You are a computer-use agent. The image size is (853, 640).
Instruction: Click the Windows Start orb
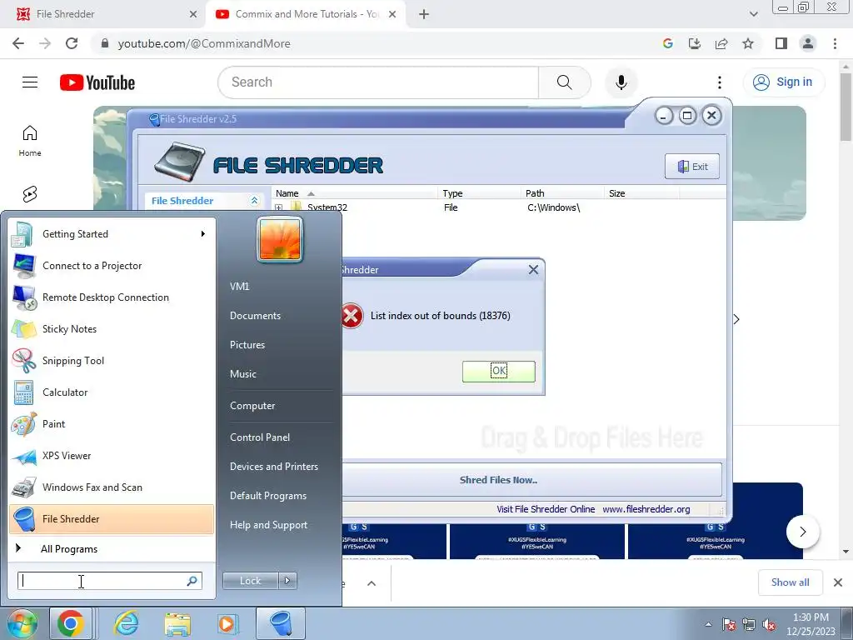pyautogui.click(x=21, y=623)
